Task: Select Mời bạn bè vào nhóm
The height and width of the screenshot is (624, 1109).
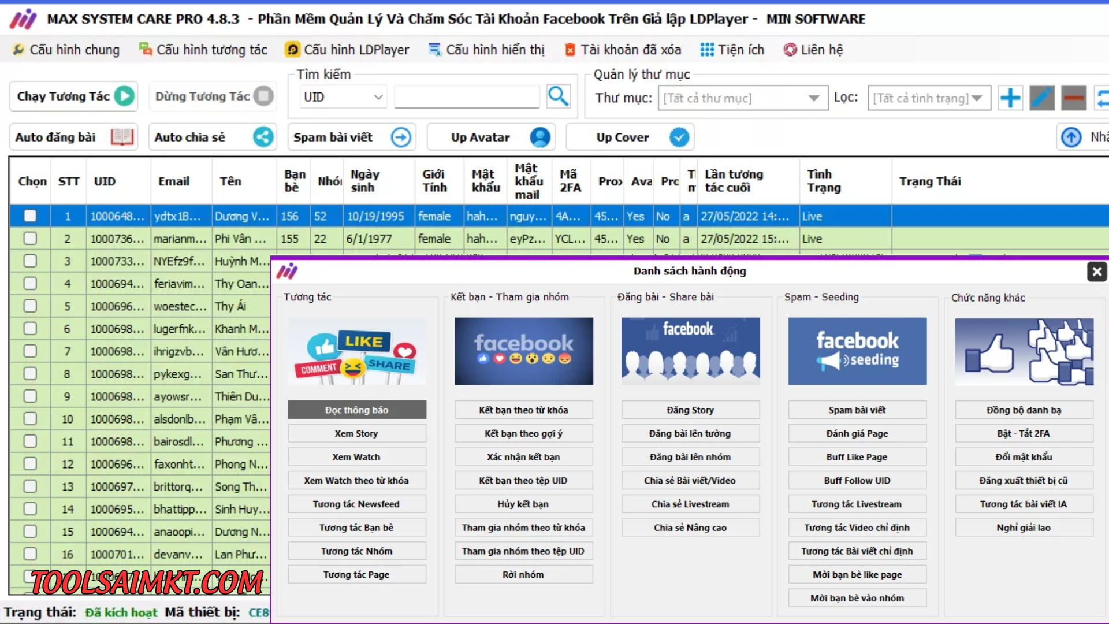Action: coord(857,598)
